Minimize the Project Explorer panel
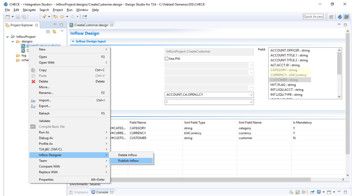The height and width of the screenshot is (196, 356). pyautogui.click(x=55, y=25)
